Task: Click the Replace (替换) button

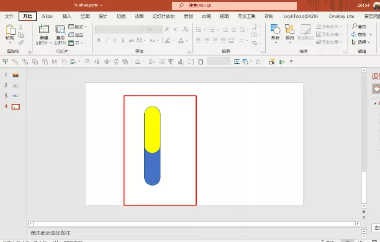Action: (x=361, y=34)
